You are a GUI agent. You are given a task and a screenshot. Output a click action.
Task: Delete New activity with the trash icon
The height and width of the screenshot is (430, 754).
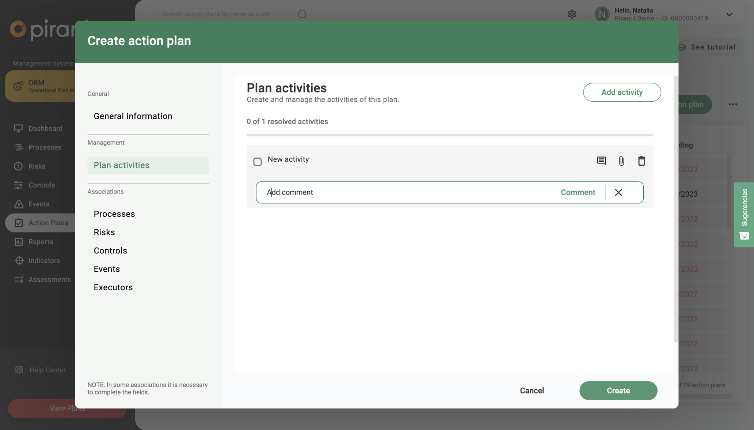coord(641,161)
